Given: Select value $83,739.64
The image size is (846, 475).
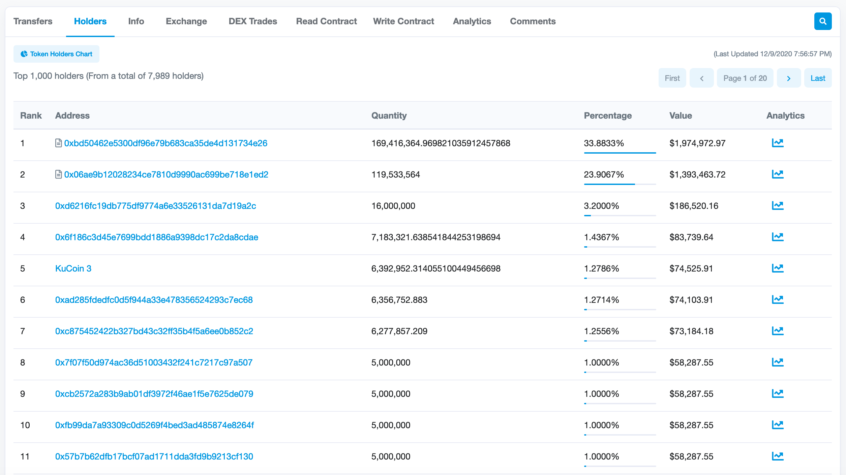Looking at the screenshot, I should click(691, 237).
